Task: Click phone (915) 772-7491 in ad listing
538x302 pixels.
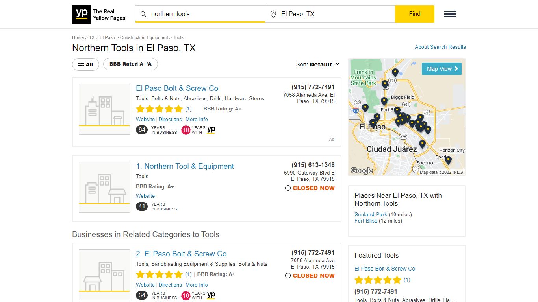Action: pyautogui.click(x=313, y=87)
